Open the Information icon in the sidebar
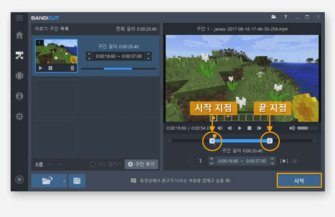Image resolution: width=335 pixels, height=217 pixels. [x=19, y=96]
